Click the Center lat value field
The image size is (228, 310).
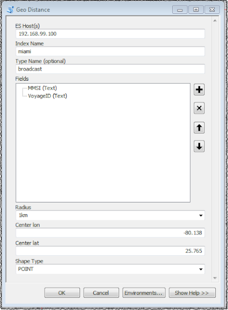110,251
